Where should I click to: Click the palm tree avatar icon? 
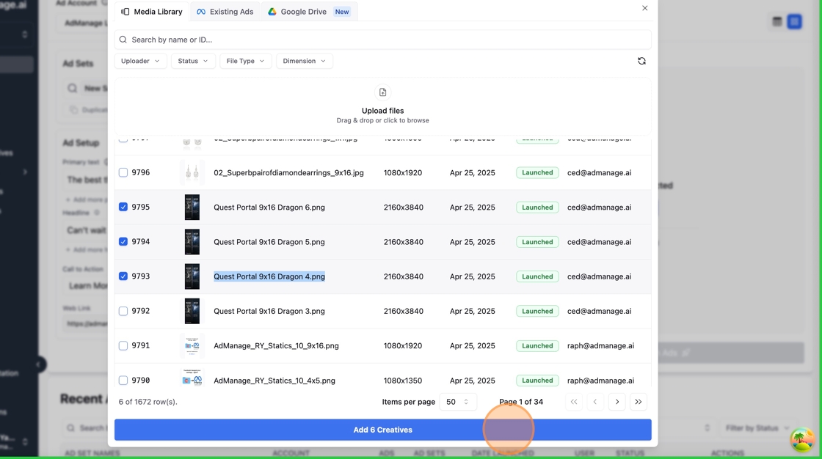pos(803,440)
